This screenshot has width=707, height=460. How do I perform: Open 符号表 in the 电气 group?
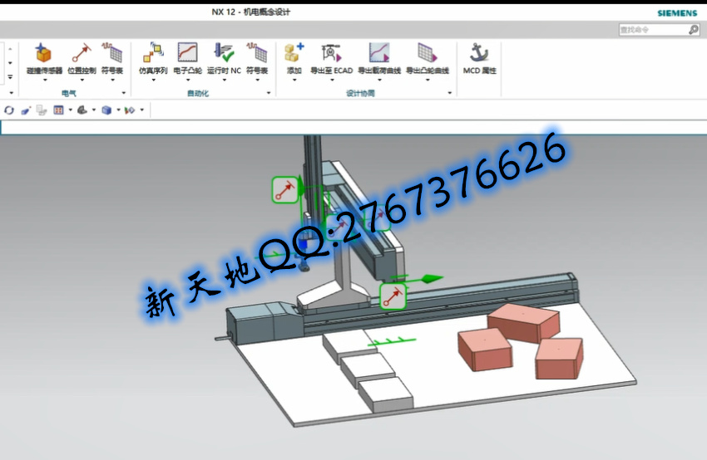[112, 55]
